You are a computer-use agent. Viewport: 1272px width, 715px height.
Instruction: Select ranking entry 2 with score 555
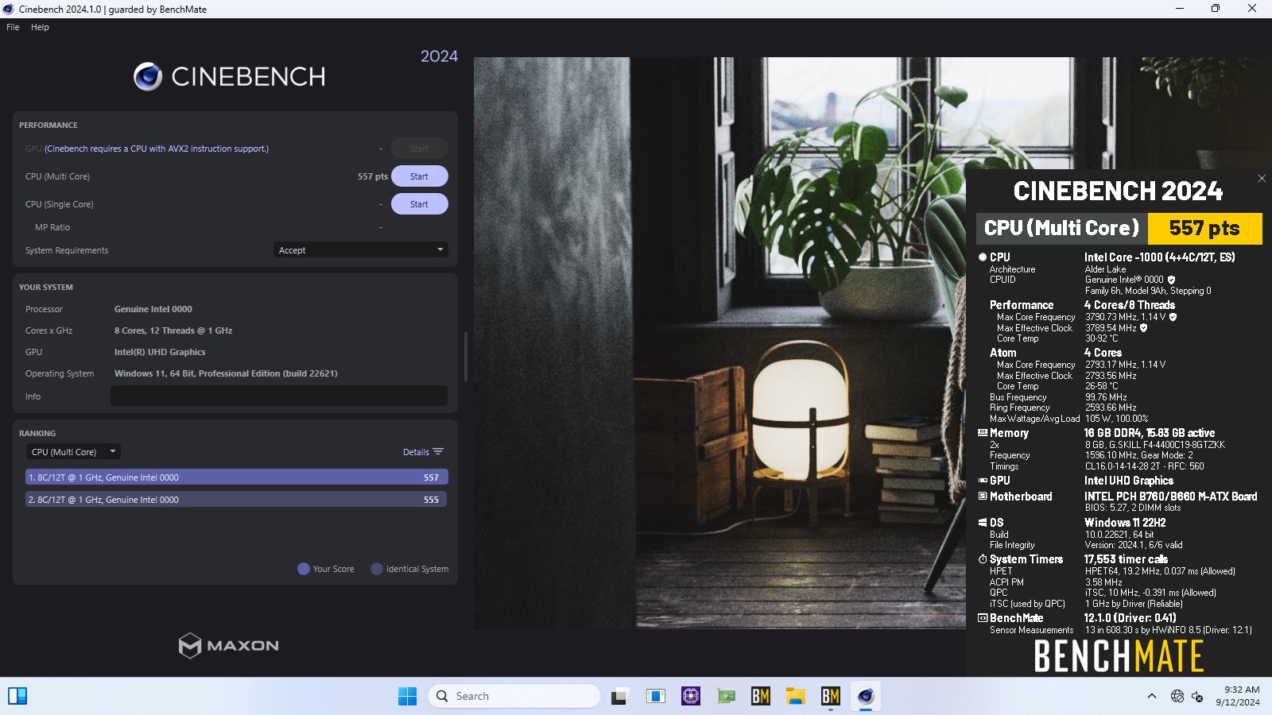(x=237, y=500)
